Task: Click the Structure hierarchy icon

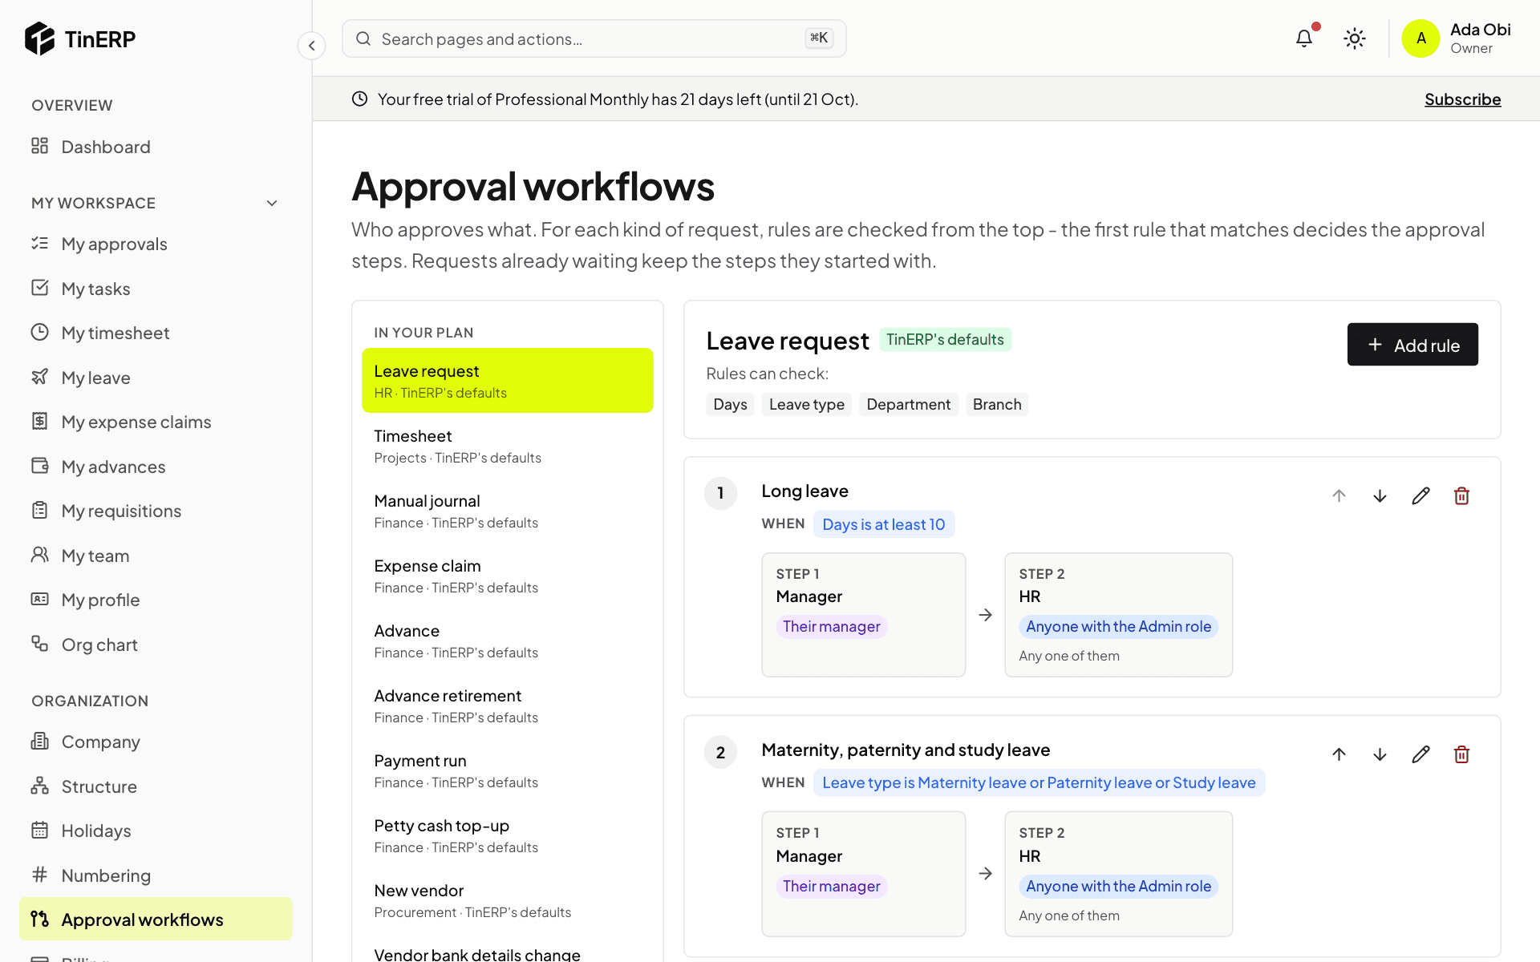Action: point(39,786)
